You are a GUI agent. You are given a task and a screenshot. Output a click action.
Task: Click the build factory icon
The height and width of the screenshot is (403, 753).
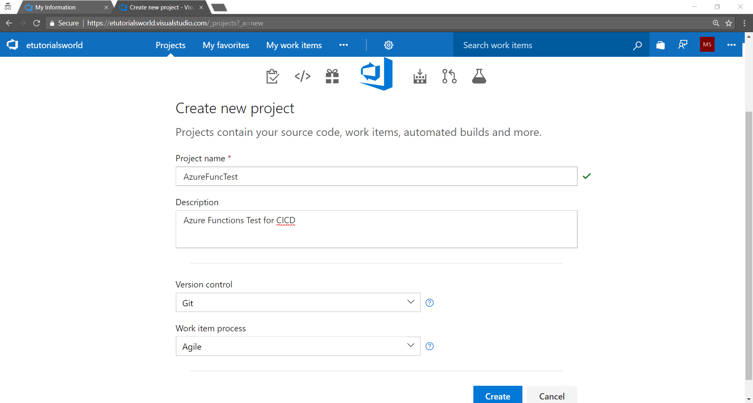[420, 76]
